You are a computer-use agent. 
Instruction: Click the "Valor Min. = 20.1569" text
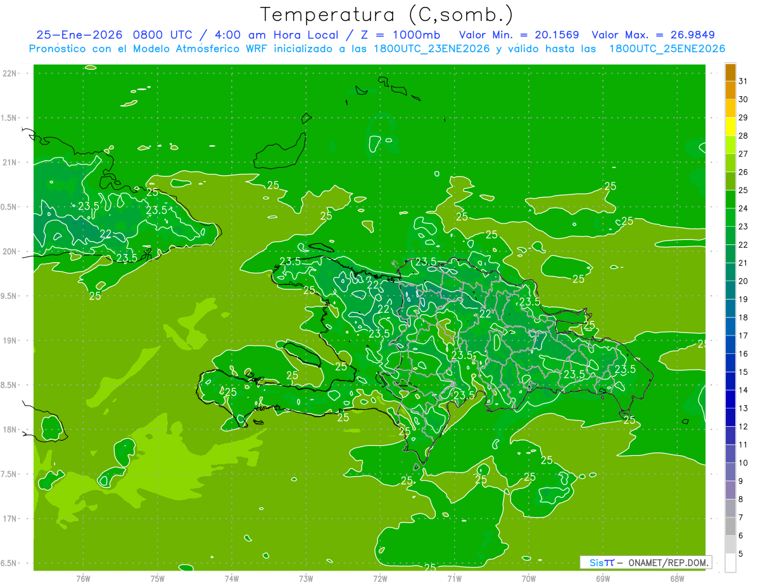[x=519, y=35]
